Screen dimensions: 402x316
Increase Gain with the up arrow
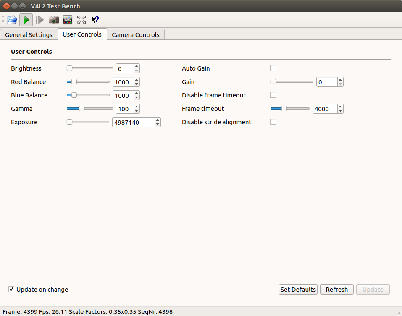[x=340, y=80]
